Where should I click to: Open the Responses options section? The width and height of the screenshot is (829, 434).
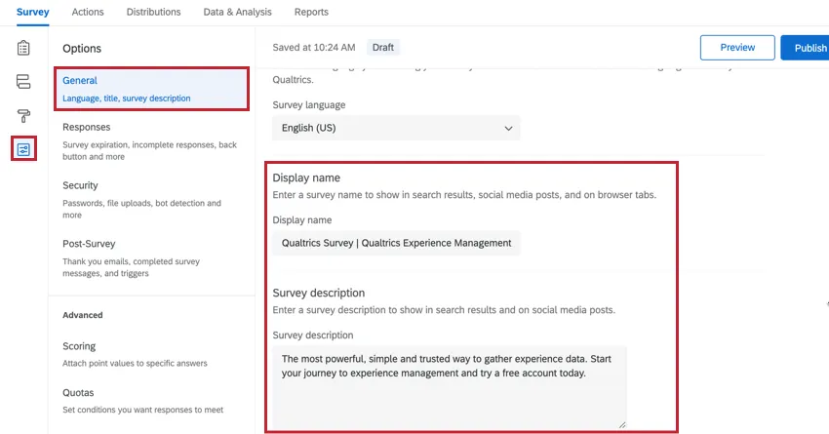151,140
